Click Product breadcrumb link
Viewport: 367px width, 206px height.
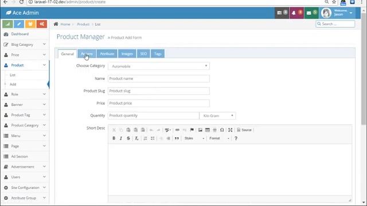[83, 24]
